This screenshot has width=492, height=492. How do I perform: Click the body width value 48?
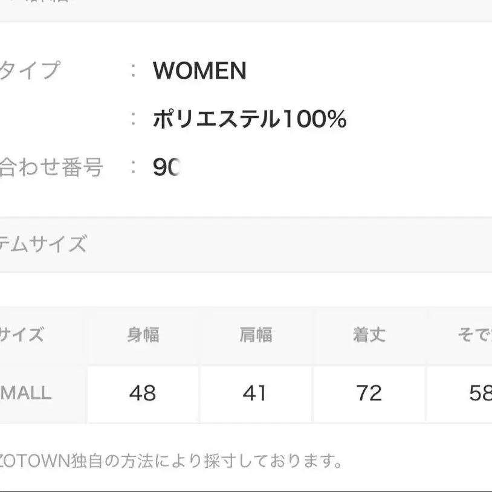coord(143,393)
